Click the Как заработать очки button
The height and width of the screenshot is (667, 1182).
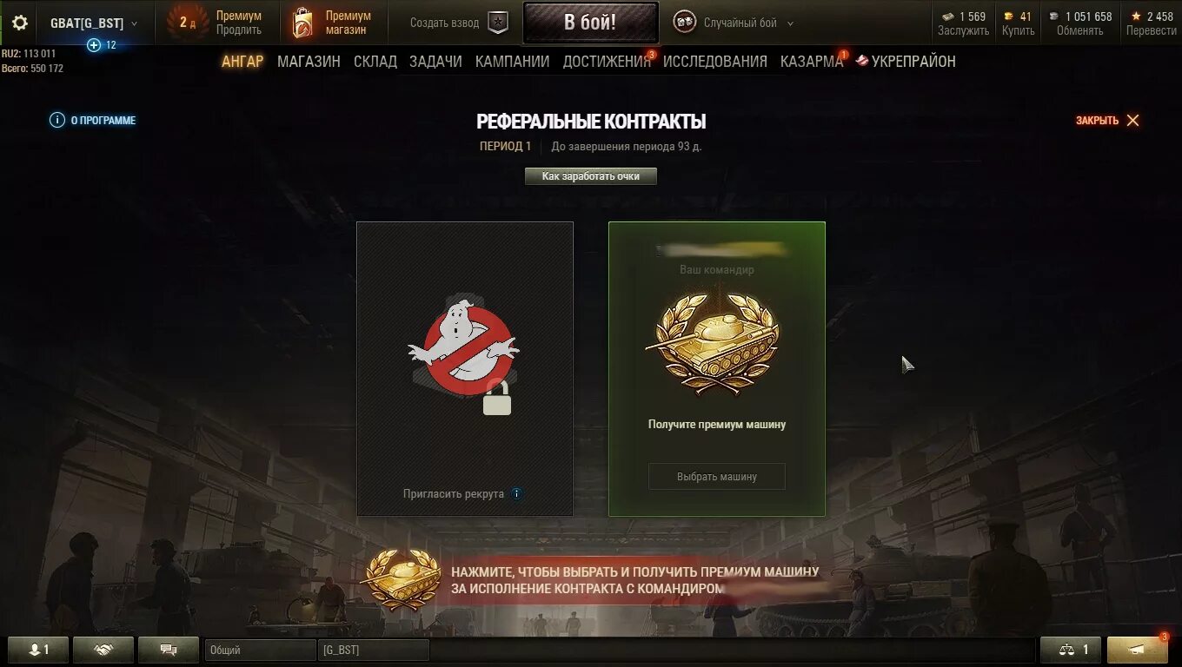click(x=591, y=176)
